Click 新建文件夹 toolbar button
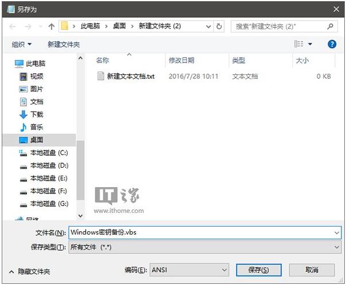The image size is (346, 285). (x=63, y=44)
